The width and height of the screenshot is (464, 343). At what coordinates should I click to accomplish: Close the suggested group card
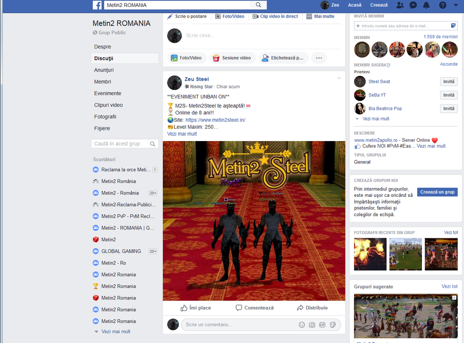454,298
